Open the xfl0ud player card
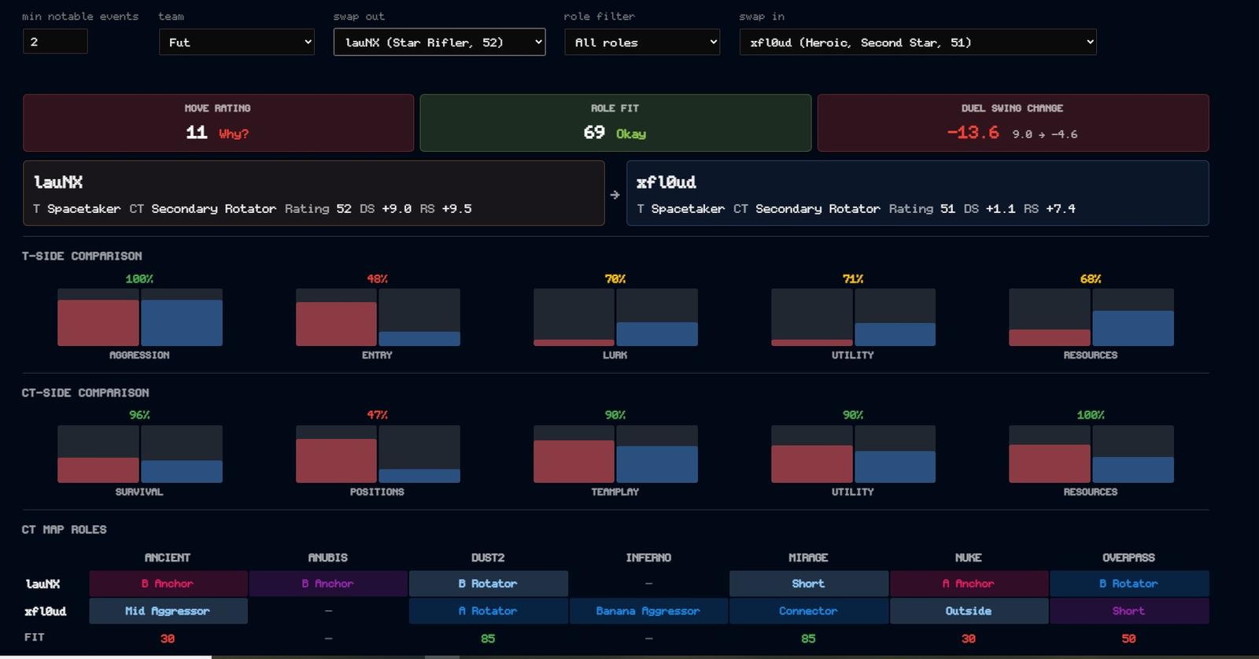The height and width of the screenshot is (659, 1259). coord(917,193)
